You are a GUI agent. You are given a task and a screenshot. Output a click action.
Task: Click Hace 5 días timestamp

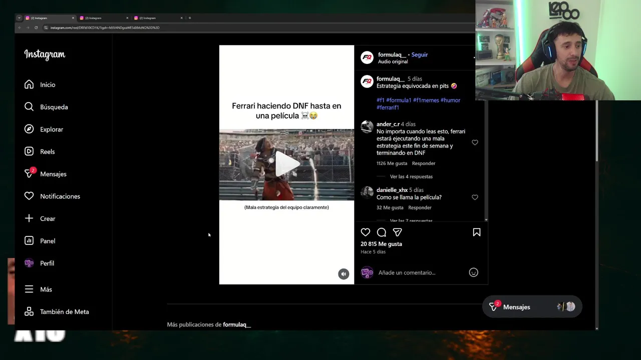pyautogui.click(x=373, y=252)
